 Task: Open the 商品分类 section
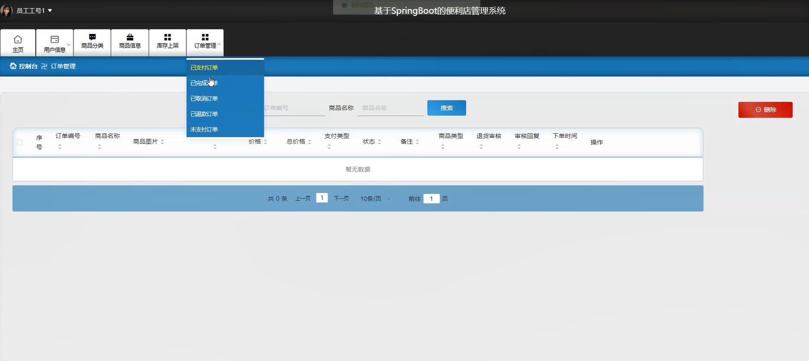tap(92, 43)
